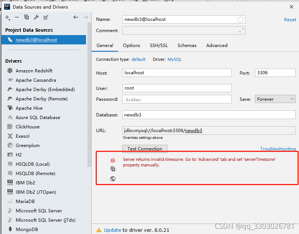Click the Test Connection button

tap(145, 149)
